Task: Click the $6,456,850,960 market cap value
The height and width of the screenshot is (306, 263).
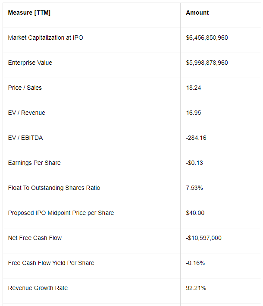Action: point(207,38)
